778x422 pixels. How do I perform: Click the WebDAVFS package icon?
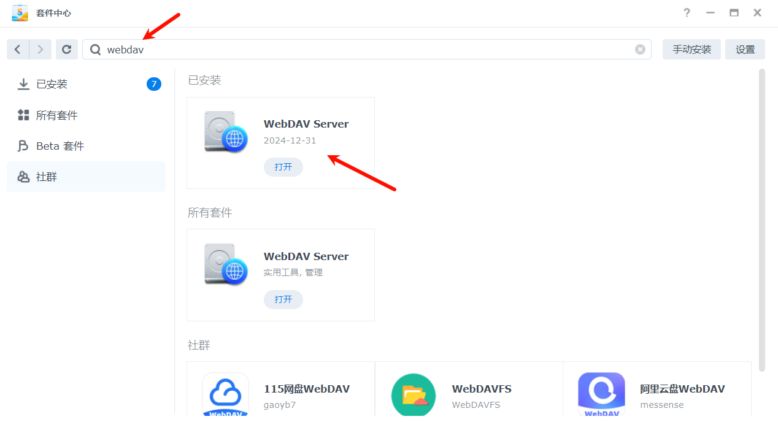pos(414,394)
